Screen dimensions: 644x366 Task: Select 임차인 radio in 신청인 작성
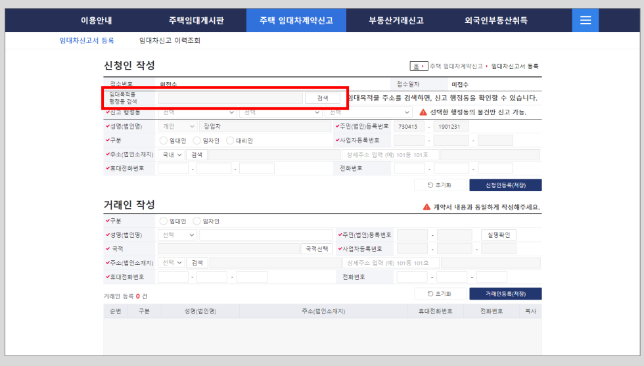coord(196,141)
